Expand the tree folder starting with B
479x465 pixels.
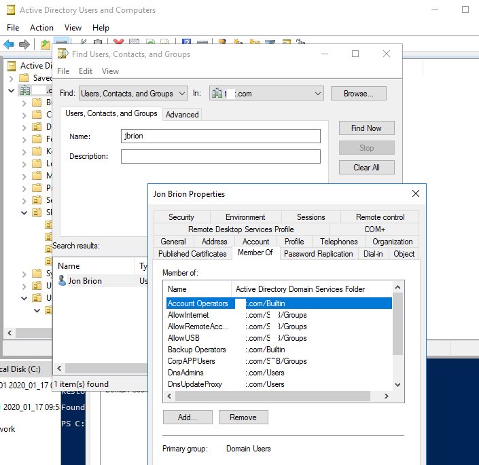(x=24, y=103)
